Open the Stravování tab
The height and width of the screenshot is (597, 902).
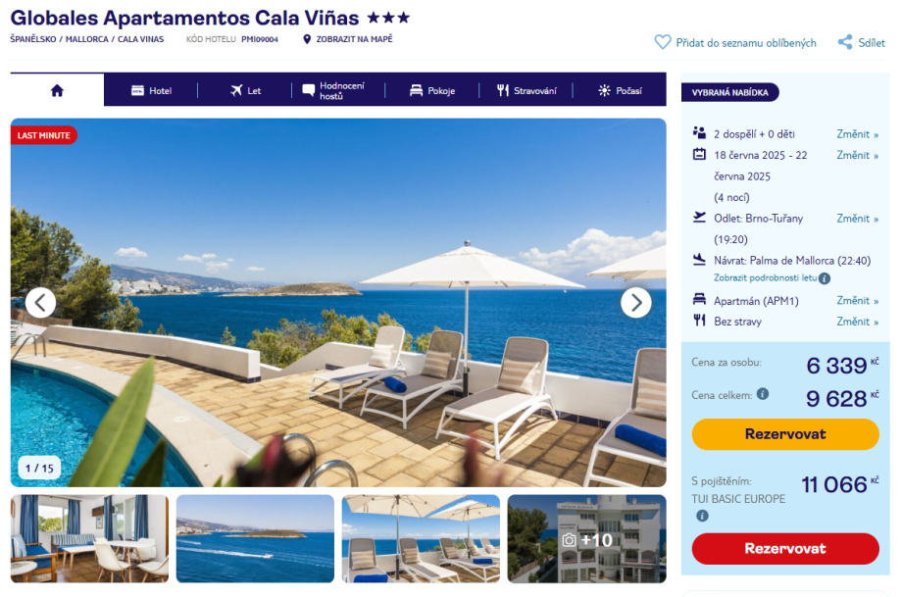pos(526,90)
